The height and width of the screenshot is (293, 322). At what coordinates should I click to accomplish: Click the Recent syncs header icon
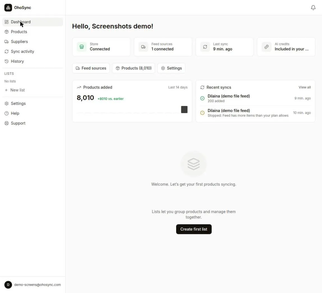point(202,87)
